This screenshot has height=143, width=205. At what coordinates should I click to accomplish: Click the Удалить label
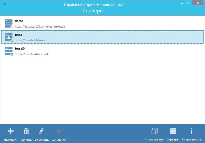[26, 140]
